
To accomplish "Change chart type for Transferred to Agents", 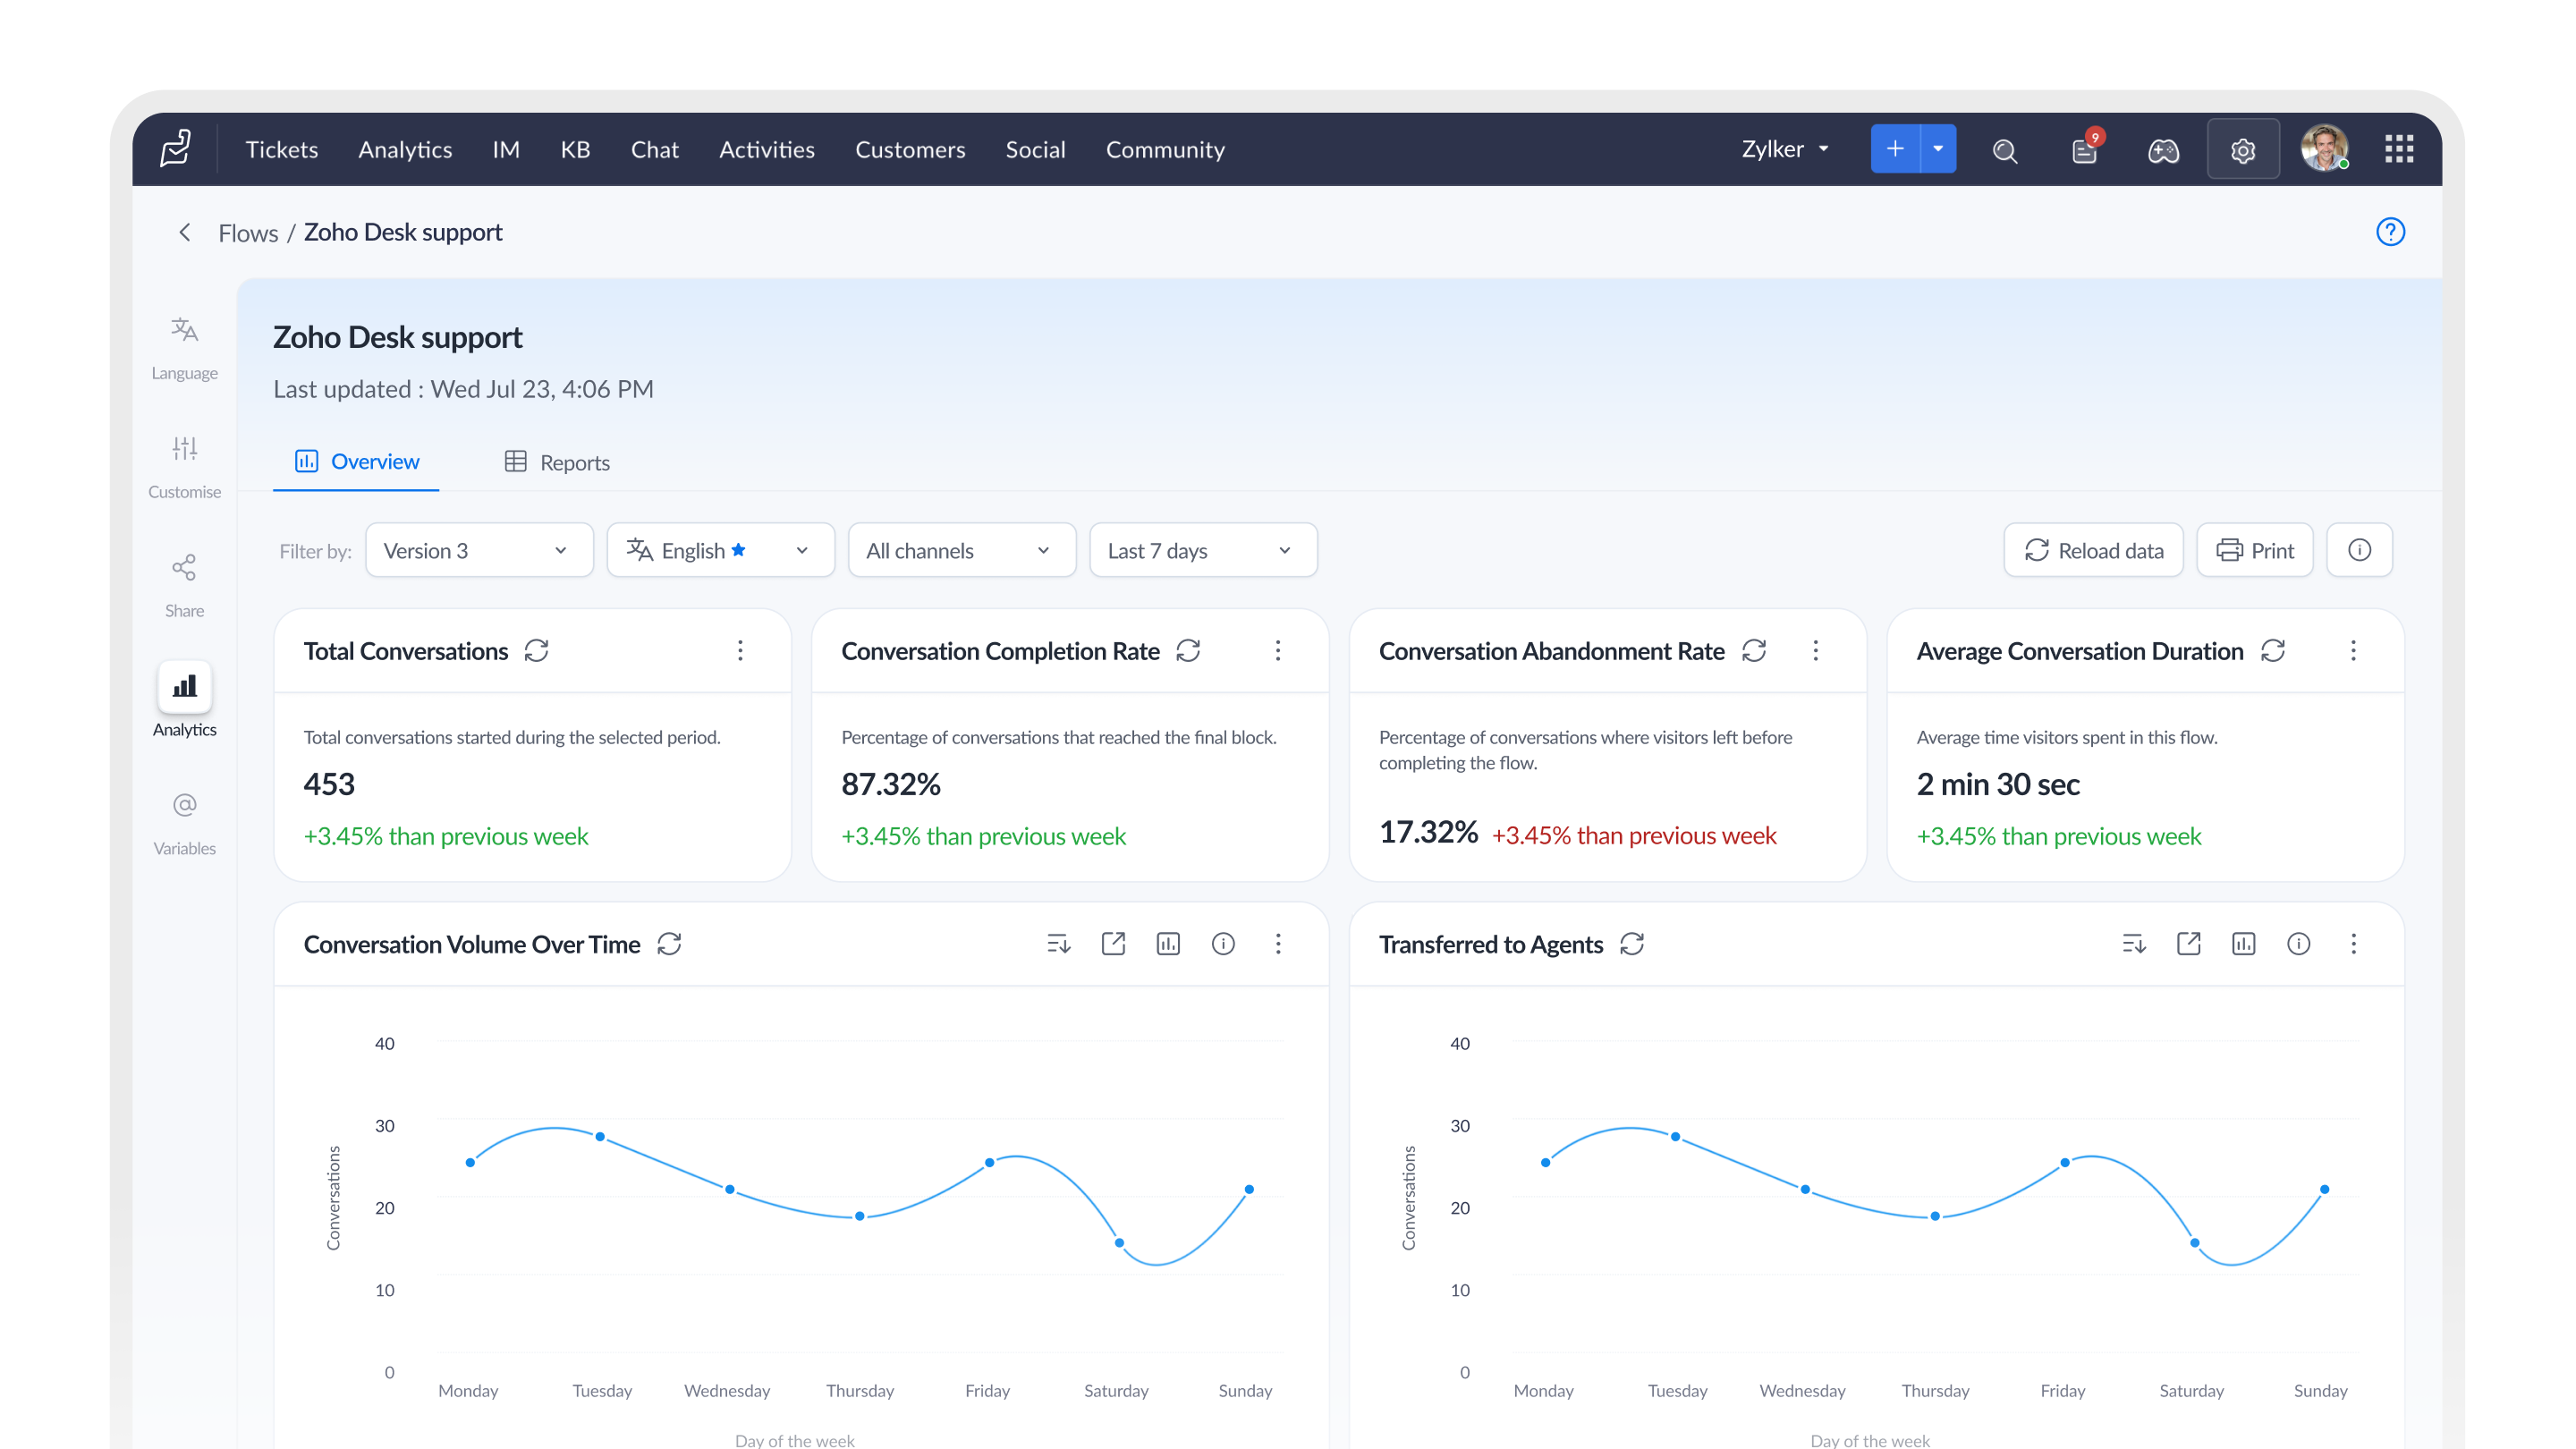I will (2244, 944).
